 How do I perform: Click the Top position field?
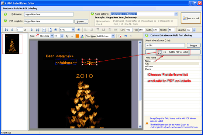tap(142, 30)
